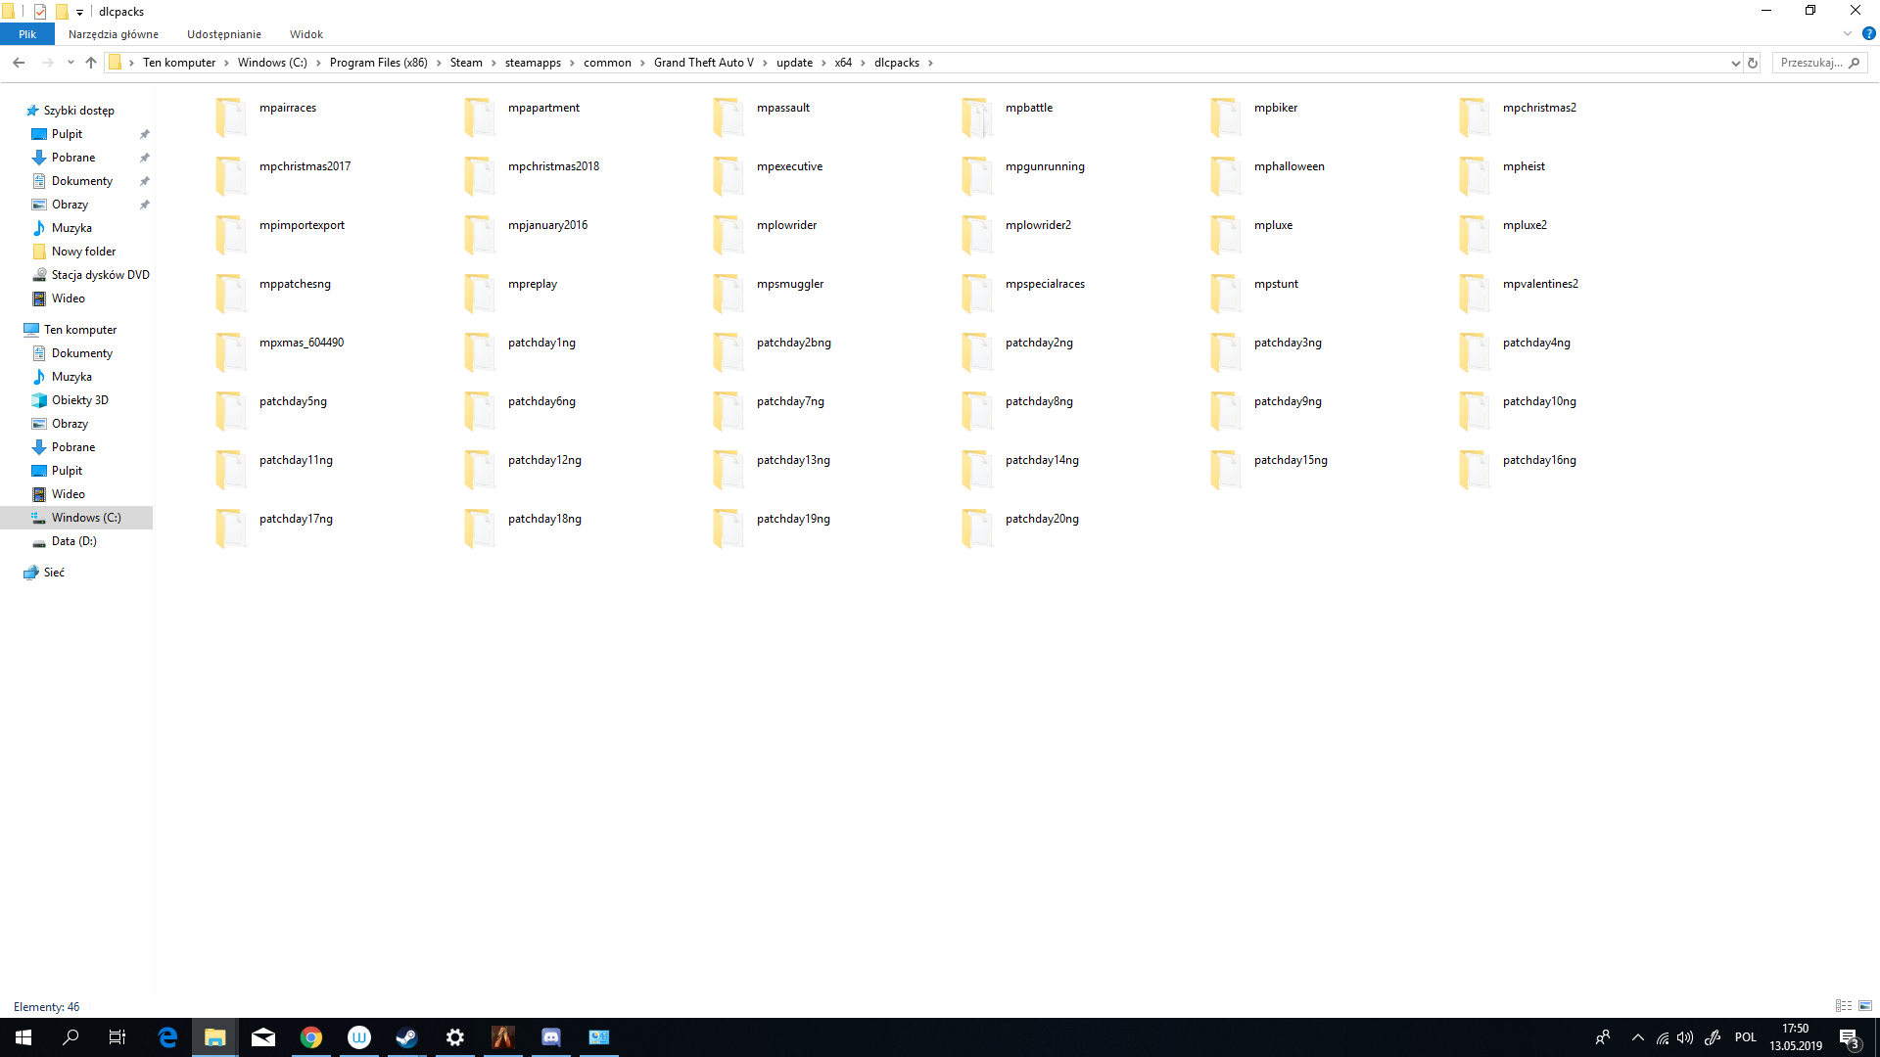Image resolution: width=1880 pixels, height=1057 pixels.
Task: Click the Back navigation arrow
Action: [x=19, y=63]
